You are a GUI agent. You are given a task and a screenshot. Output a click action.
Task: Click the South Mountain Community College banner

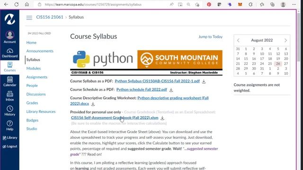[180, 59]
